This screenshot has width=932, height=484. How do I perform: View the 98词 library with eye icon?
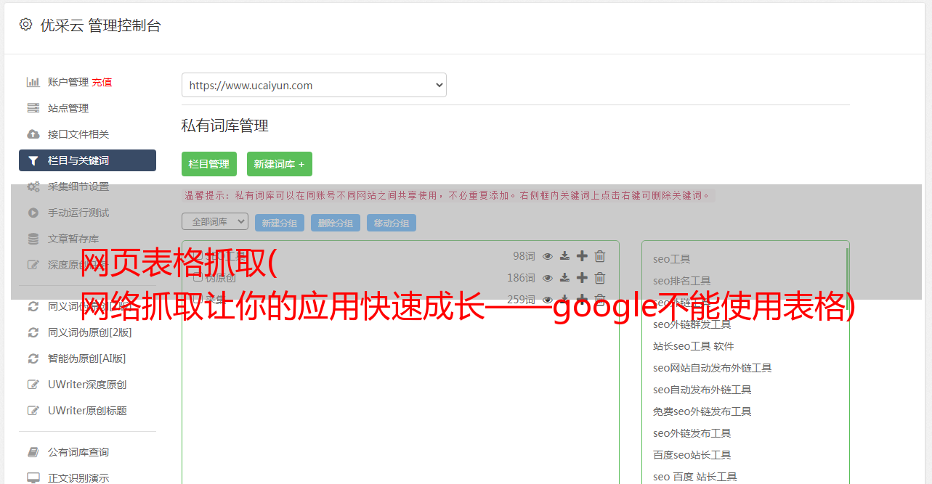[x=548, y=256]
